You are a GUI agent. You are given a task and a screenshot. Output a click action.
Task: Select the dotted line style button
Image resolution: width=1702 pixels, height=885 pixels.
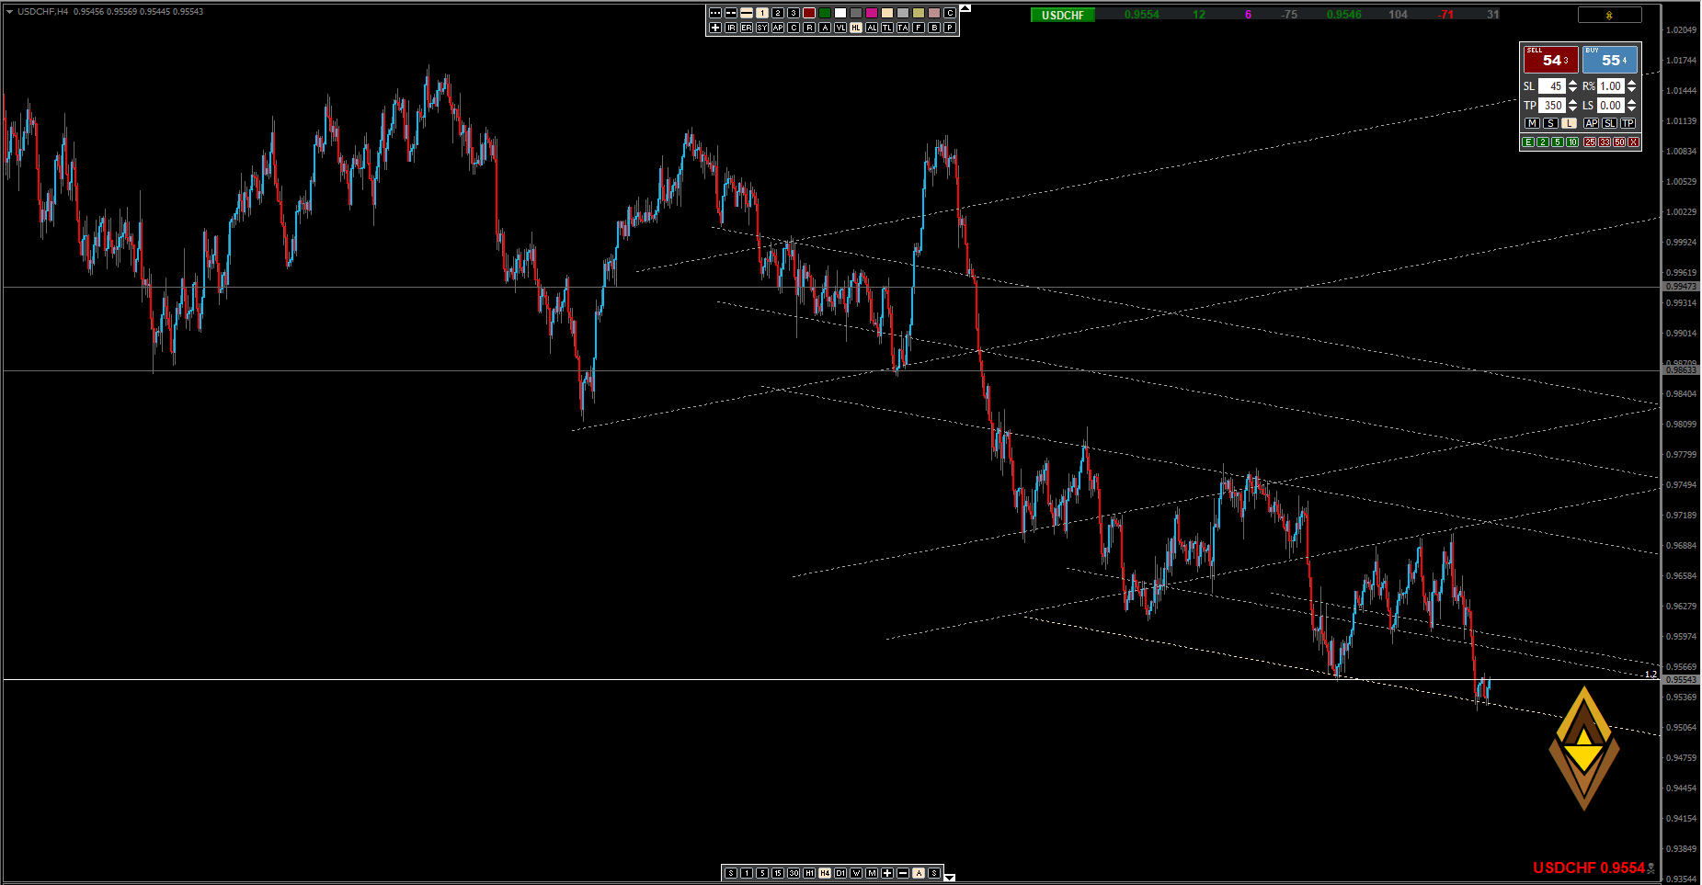(715, 13)
